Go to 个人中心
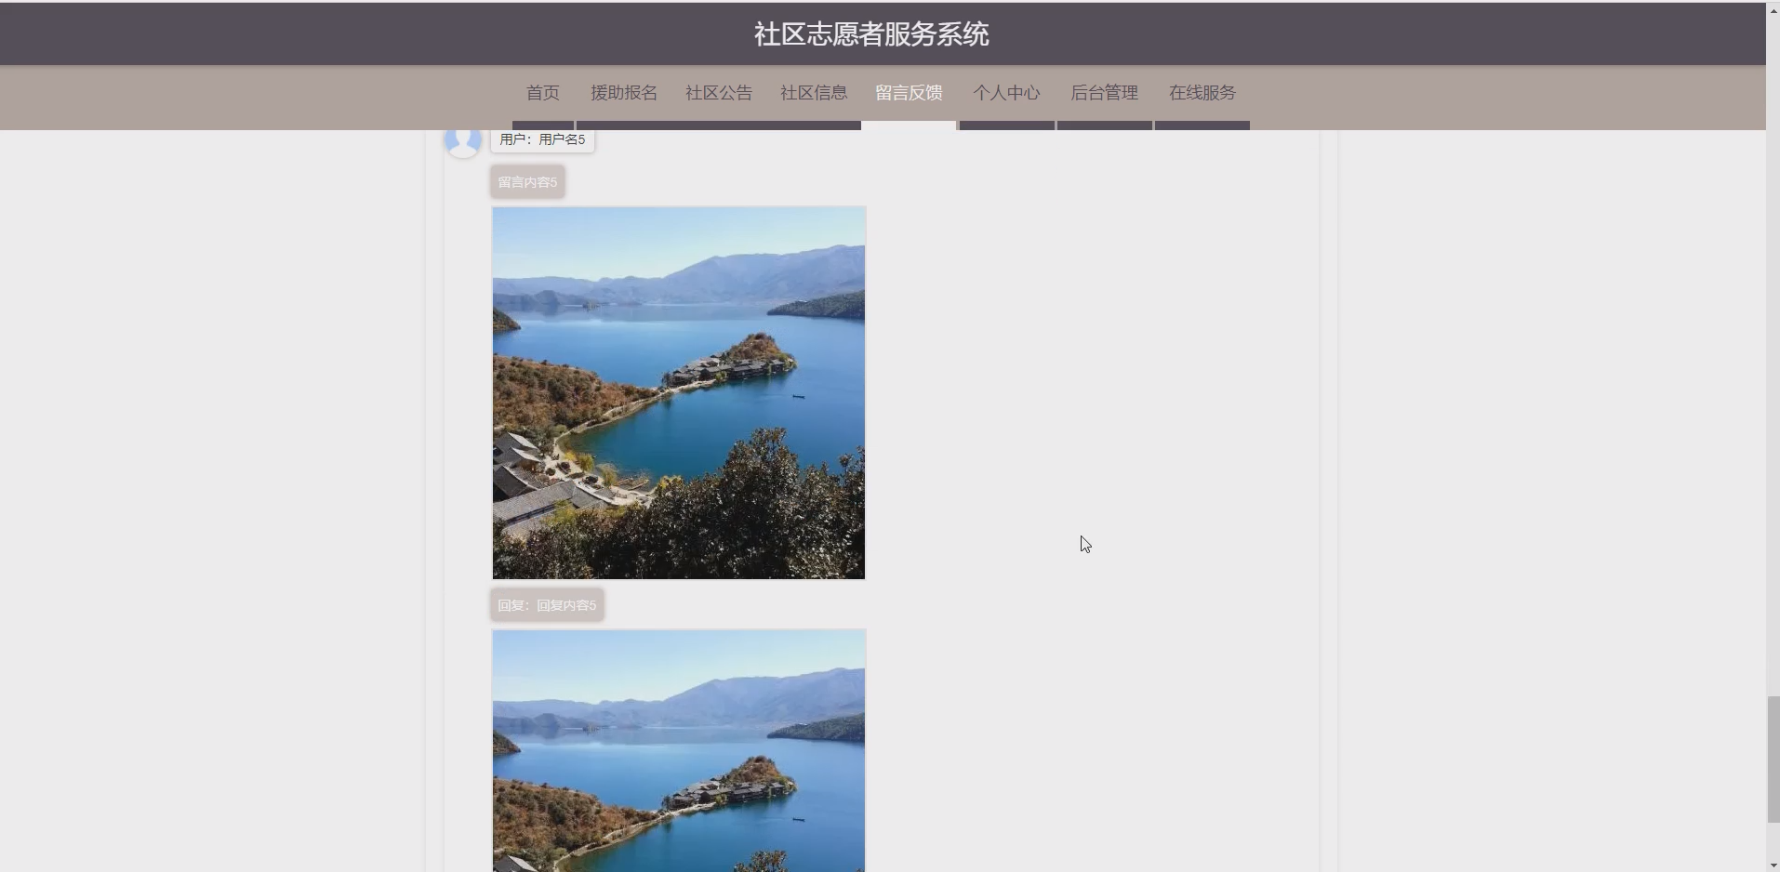The width and height of the screenshot is (1780, 872). click(1006, 93)
